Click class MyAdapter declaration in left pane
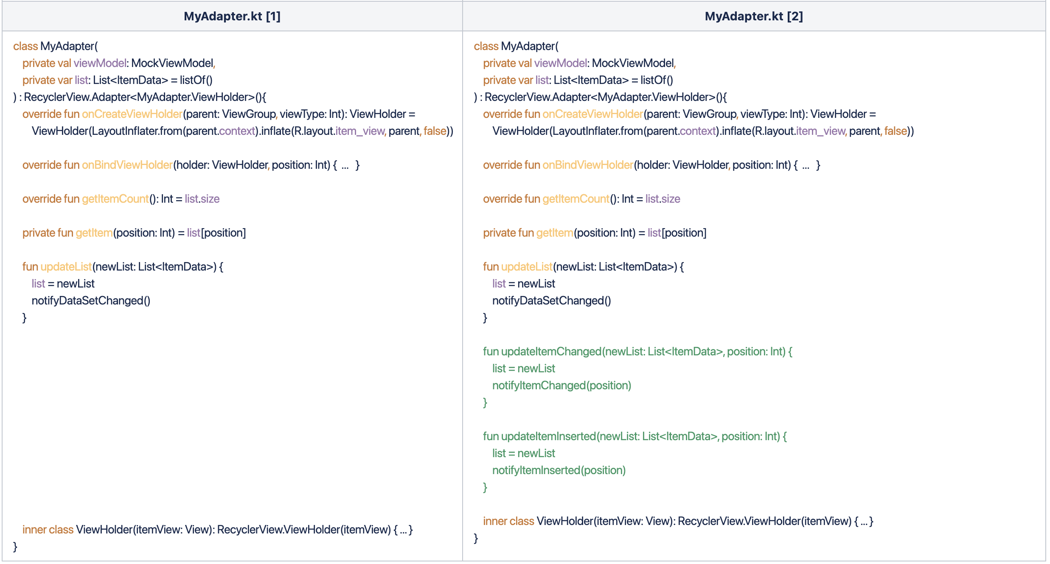This screenshot has height=564, width=1050. (55, 46)
